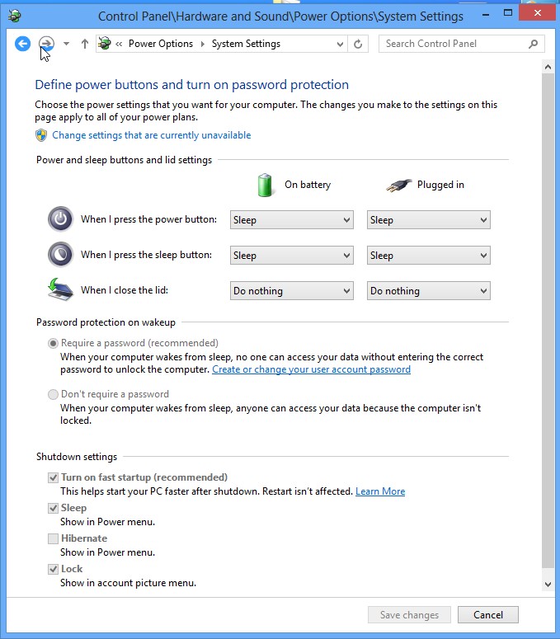Click the power button icon
Image resolution: width=560 pixels, height=639 pixels.
[60, 219]
